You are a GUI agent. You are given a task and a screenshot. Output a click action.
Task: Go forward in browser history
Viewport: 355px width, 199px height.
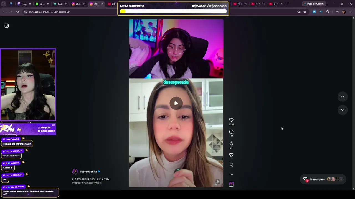point(11,12)
